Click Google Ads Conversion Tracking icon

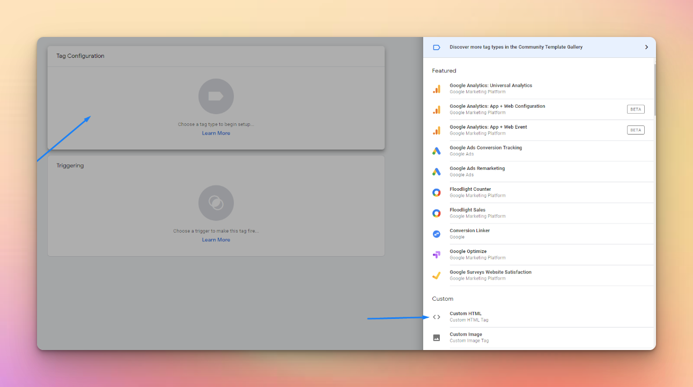coord(437,151)
